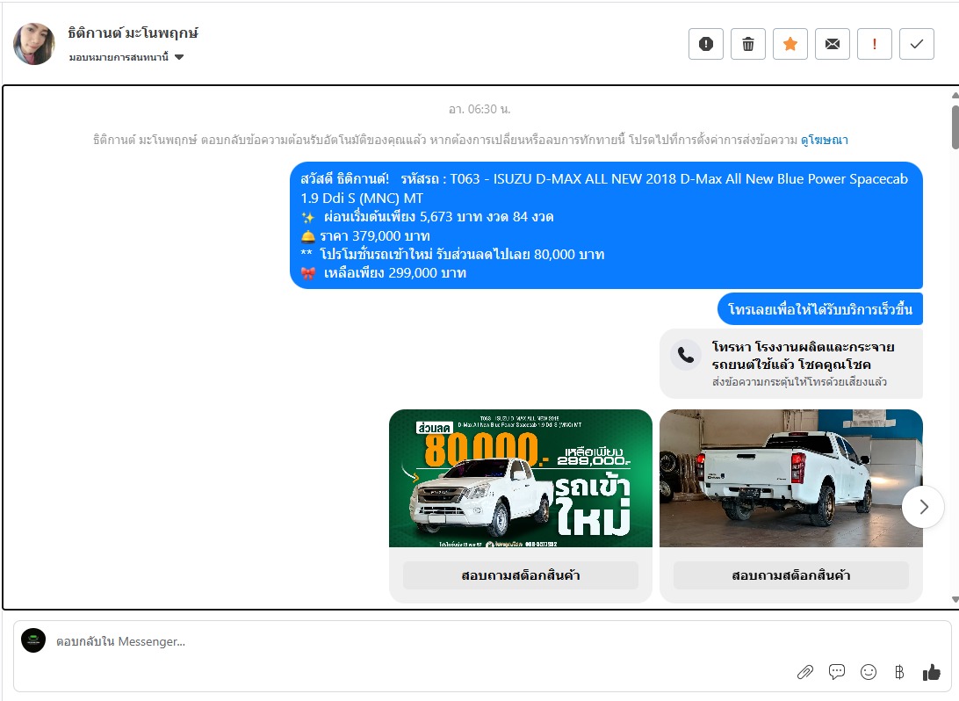Expand the มอบหมายการสนทนานี้ dropdown
Viewport: 959px width, 701px height.
pos(126,57)
